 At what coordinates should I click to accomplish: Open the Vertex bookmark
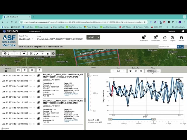coord(5,27)
